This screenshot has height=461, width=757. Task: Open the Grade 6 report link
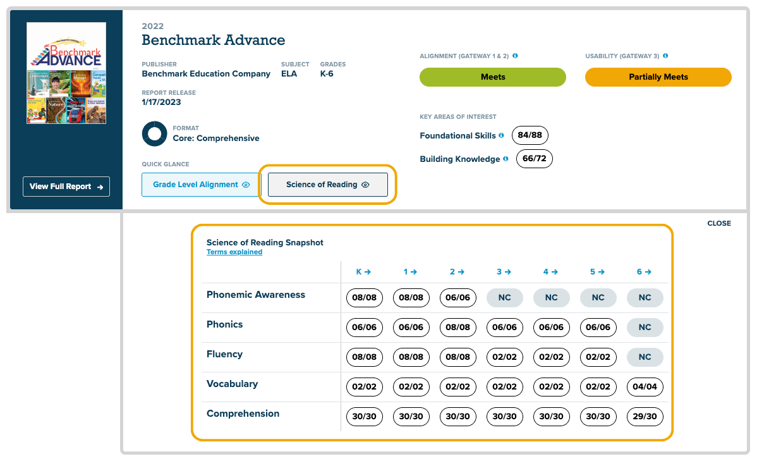644,271
